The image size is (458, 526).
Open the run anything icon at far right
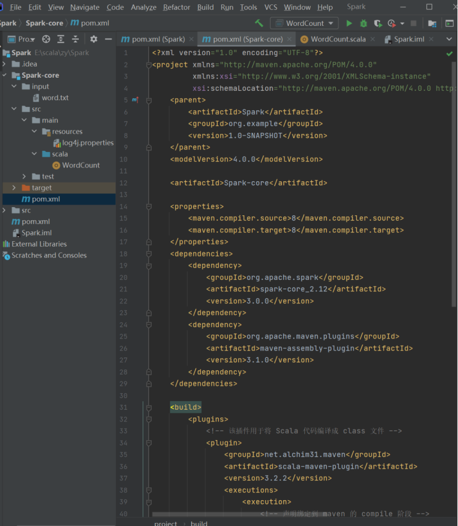(x=449, y=23)
